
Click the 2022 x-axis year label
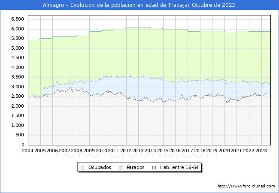(249, 151)
